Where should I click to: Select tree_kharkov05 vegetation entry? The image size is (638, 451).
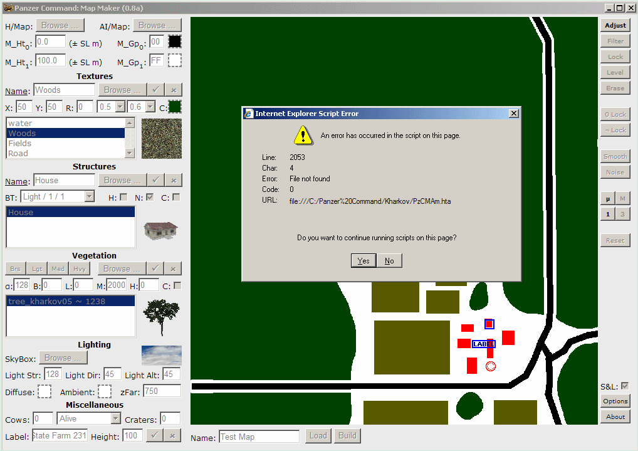(71, 301)
